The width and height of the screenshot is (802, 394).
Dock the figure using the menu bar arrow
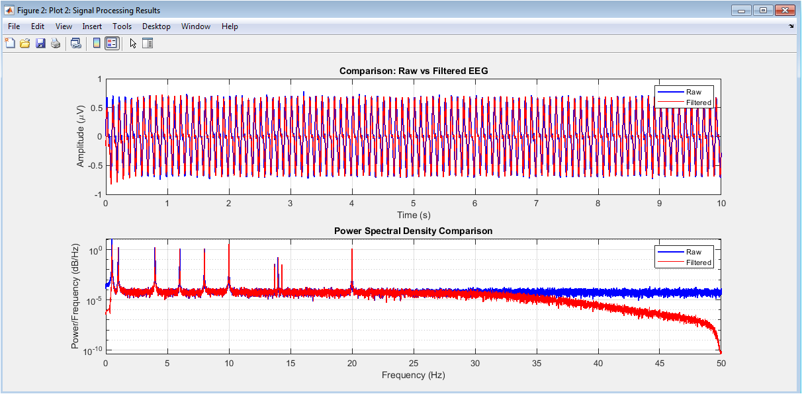tap(791, 27)
